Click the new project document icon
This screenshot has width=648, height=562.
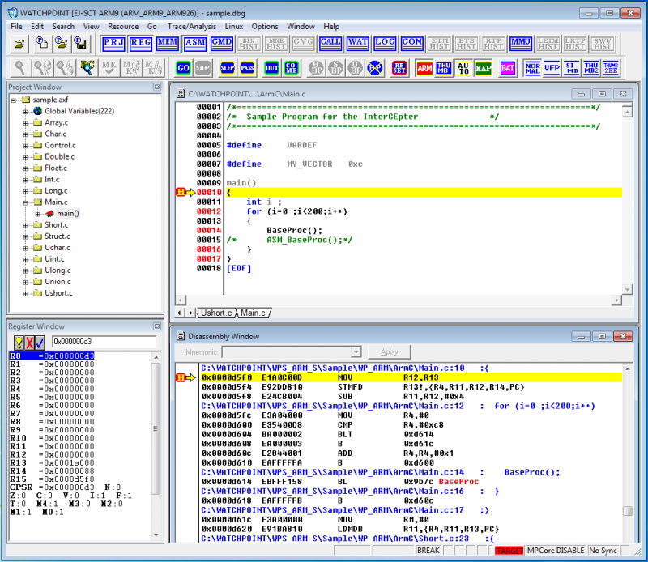pyautogui.click(x=41, y=44)
